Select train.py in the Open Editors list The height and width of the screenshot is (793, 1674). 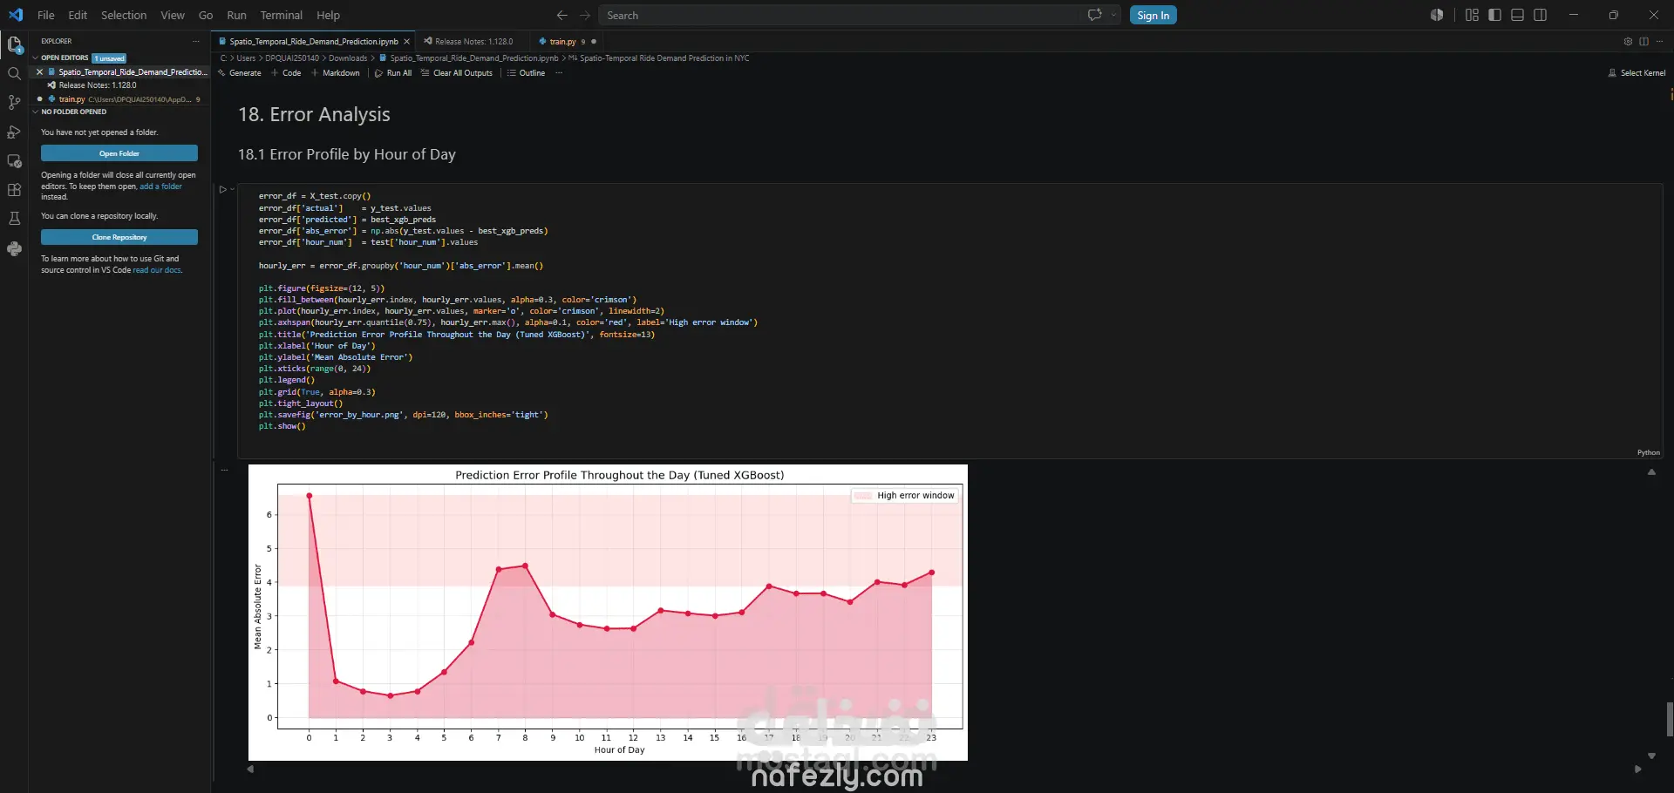[121, 99]
